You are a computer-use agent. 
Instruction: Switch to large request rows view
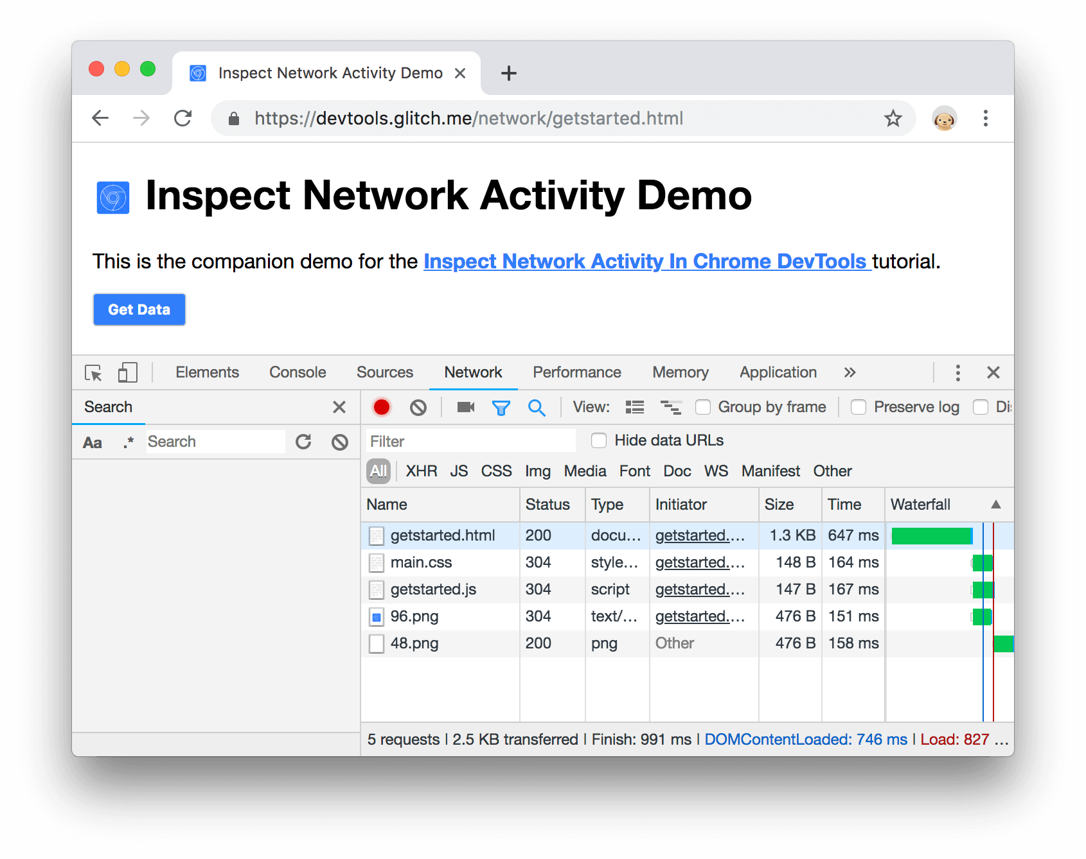[x=635, y=407]
